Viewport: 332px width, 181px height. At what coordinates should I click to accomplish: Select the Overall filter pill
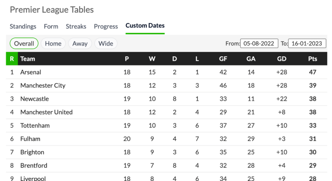tap(24, 43)
